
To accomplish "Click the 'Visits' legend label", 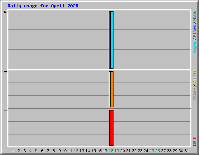I will [x=195, y=76].
